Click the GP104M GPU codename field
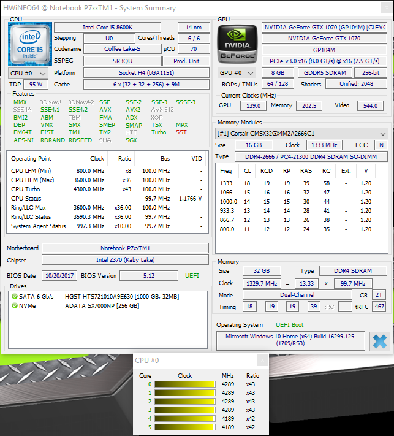This screenshot has width=394, height=436. 324,50
